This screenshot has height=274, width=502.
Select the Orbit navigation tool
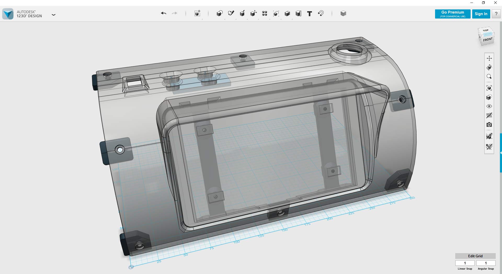click(x=490, y=67)
